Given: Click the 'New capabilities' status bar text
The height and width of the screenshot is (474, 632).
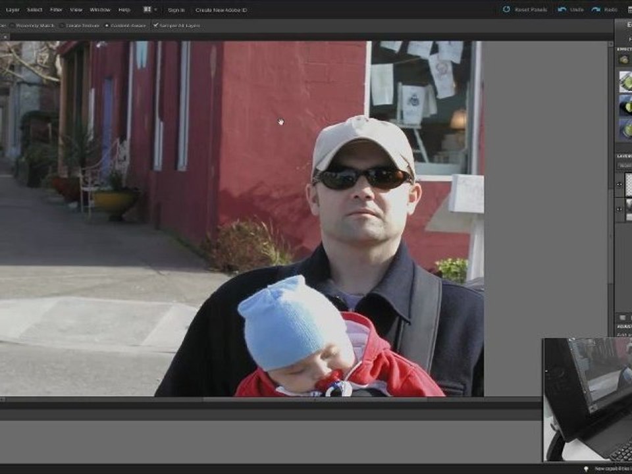Looking at the screenshot, I should pyautogui.click(x=613, y=469).
